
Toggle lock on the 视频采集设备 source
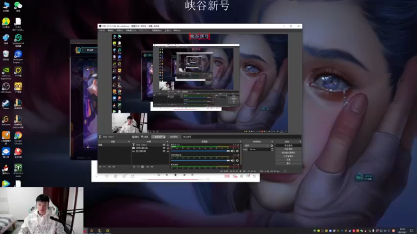(167, 148)
